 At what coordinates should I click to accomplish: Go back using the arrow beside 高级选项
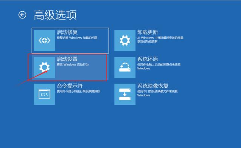pyautogui.click(x=23, y=15)
